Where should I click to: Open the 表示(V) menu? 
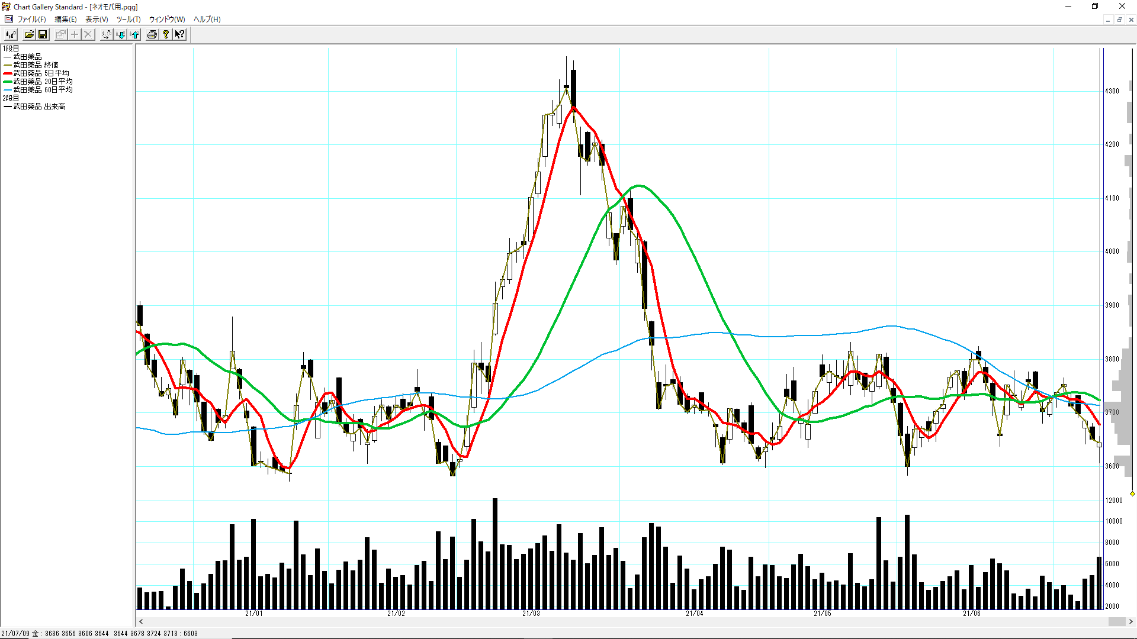click(x=97, y=19)
